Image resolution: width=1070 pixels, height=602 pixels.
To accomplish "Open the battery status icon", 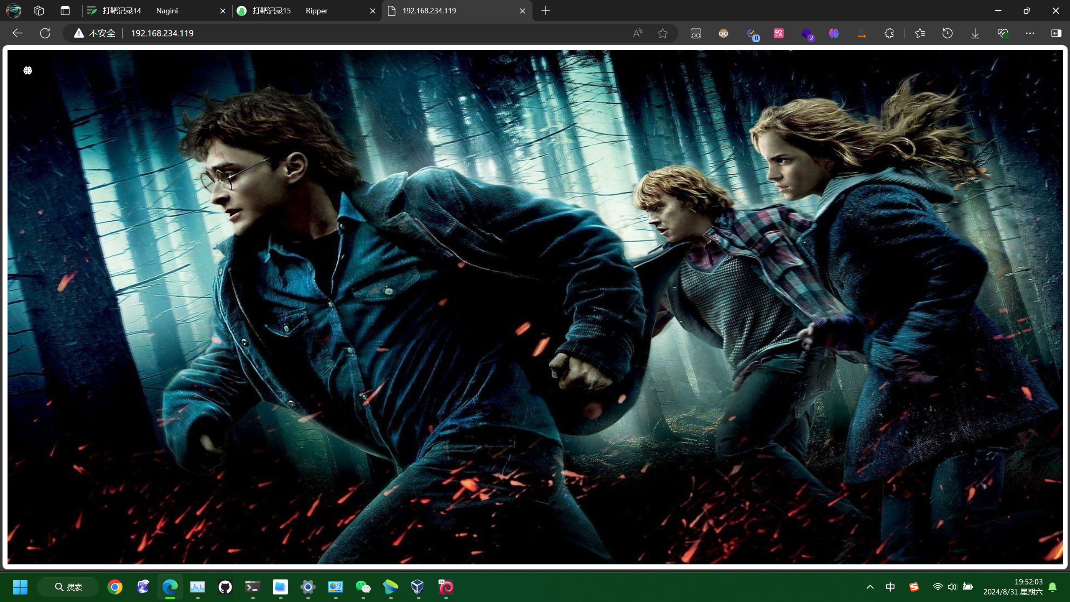I will [968, 587].
